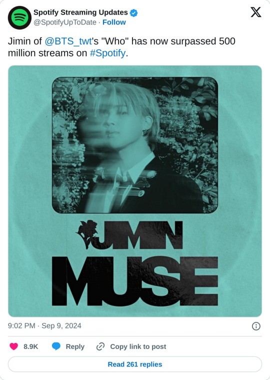Click the tweet text about 500 million streams
The width and height of the screenshot is (270, 380).
(121, 47)
